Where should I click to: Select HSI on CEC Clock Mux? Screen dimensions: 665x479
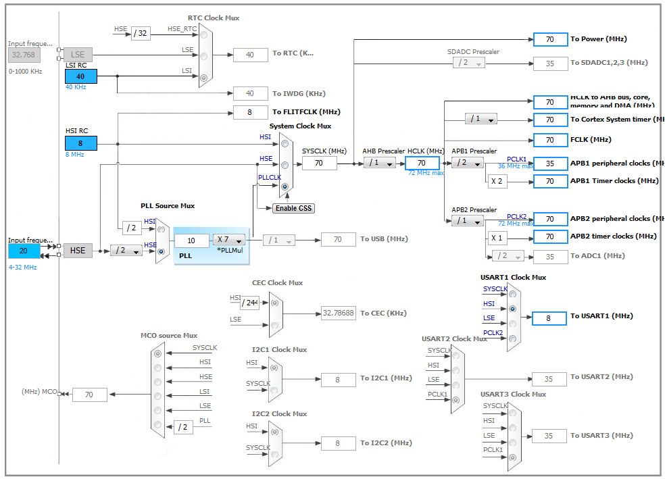(275, 303)
